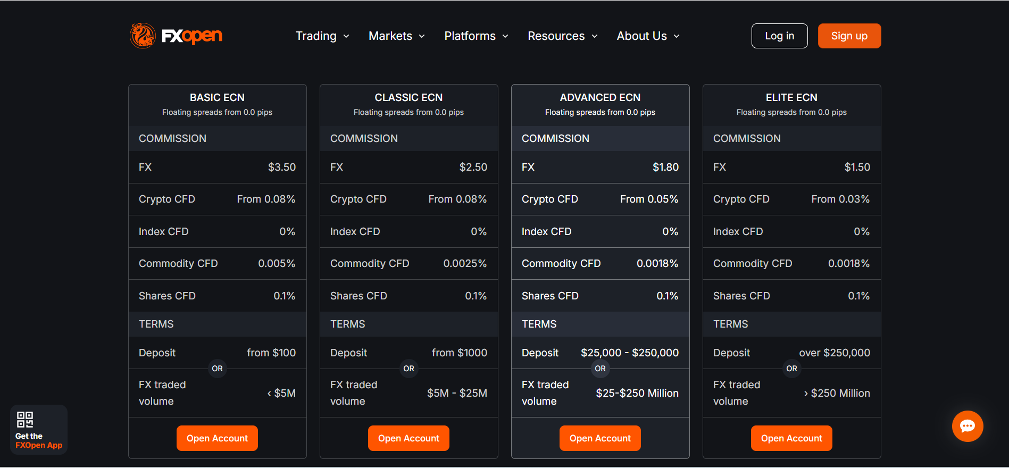1009x468 pixels.
Task: Click From 0.03% crypto commission
Action: click(840, 199)
